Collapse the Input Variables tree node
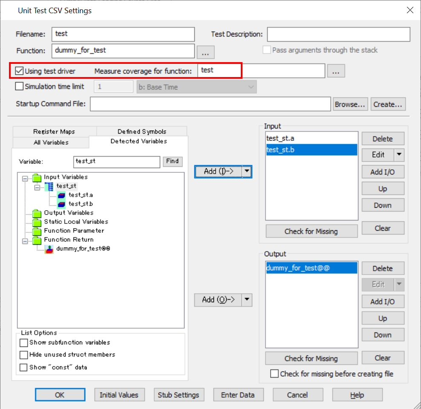The height and width of the screenshot is (409, 421). pos(25,179)
